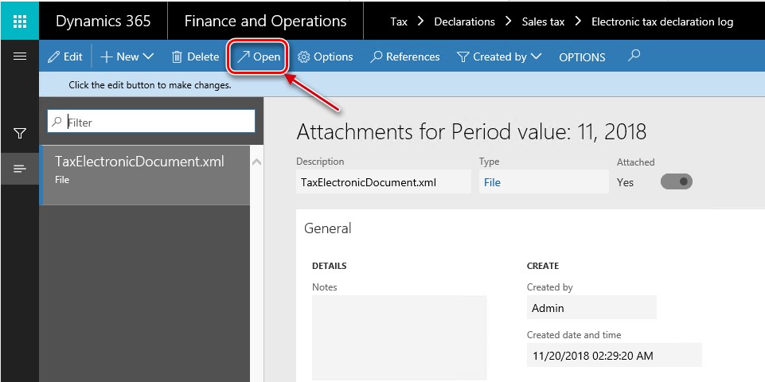Click the 'Attachments for Period value: 11, 2018' heading
This screenshot has height=382, width=765.
click(x=471, y=132)
